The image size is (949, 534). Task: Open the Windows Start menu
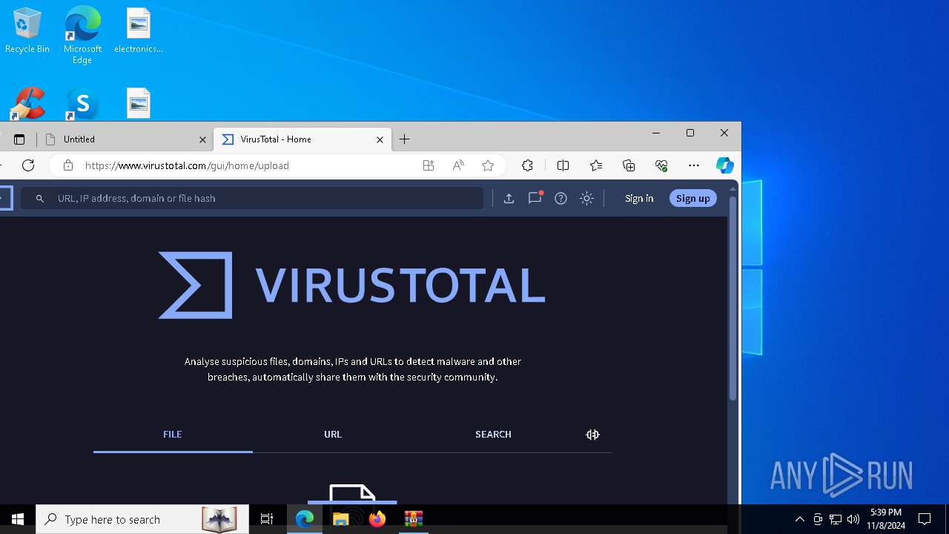click(18, 519)
